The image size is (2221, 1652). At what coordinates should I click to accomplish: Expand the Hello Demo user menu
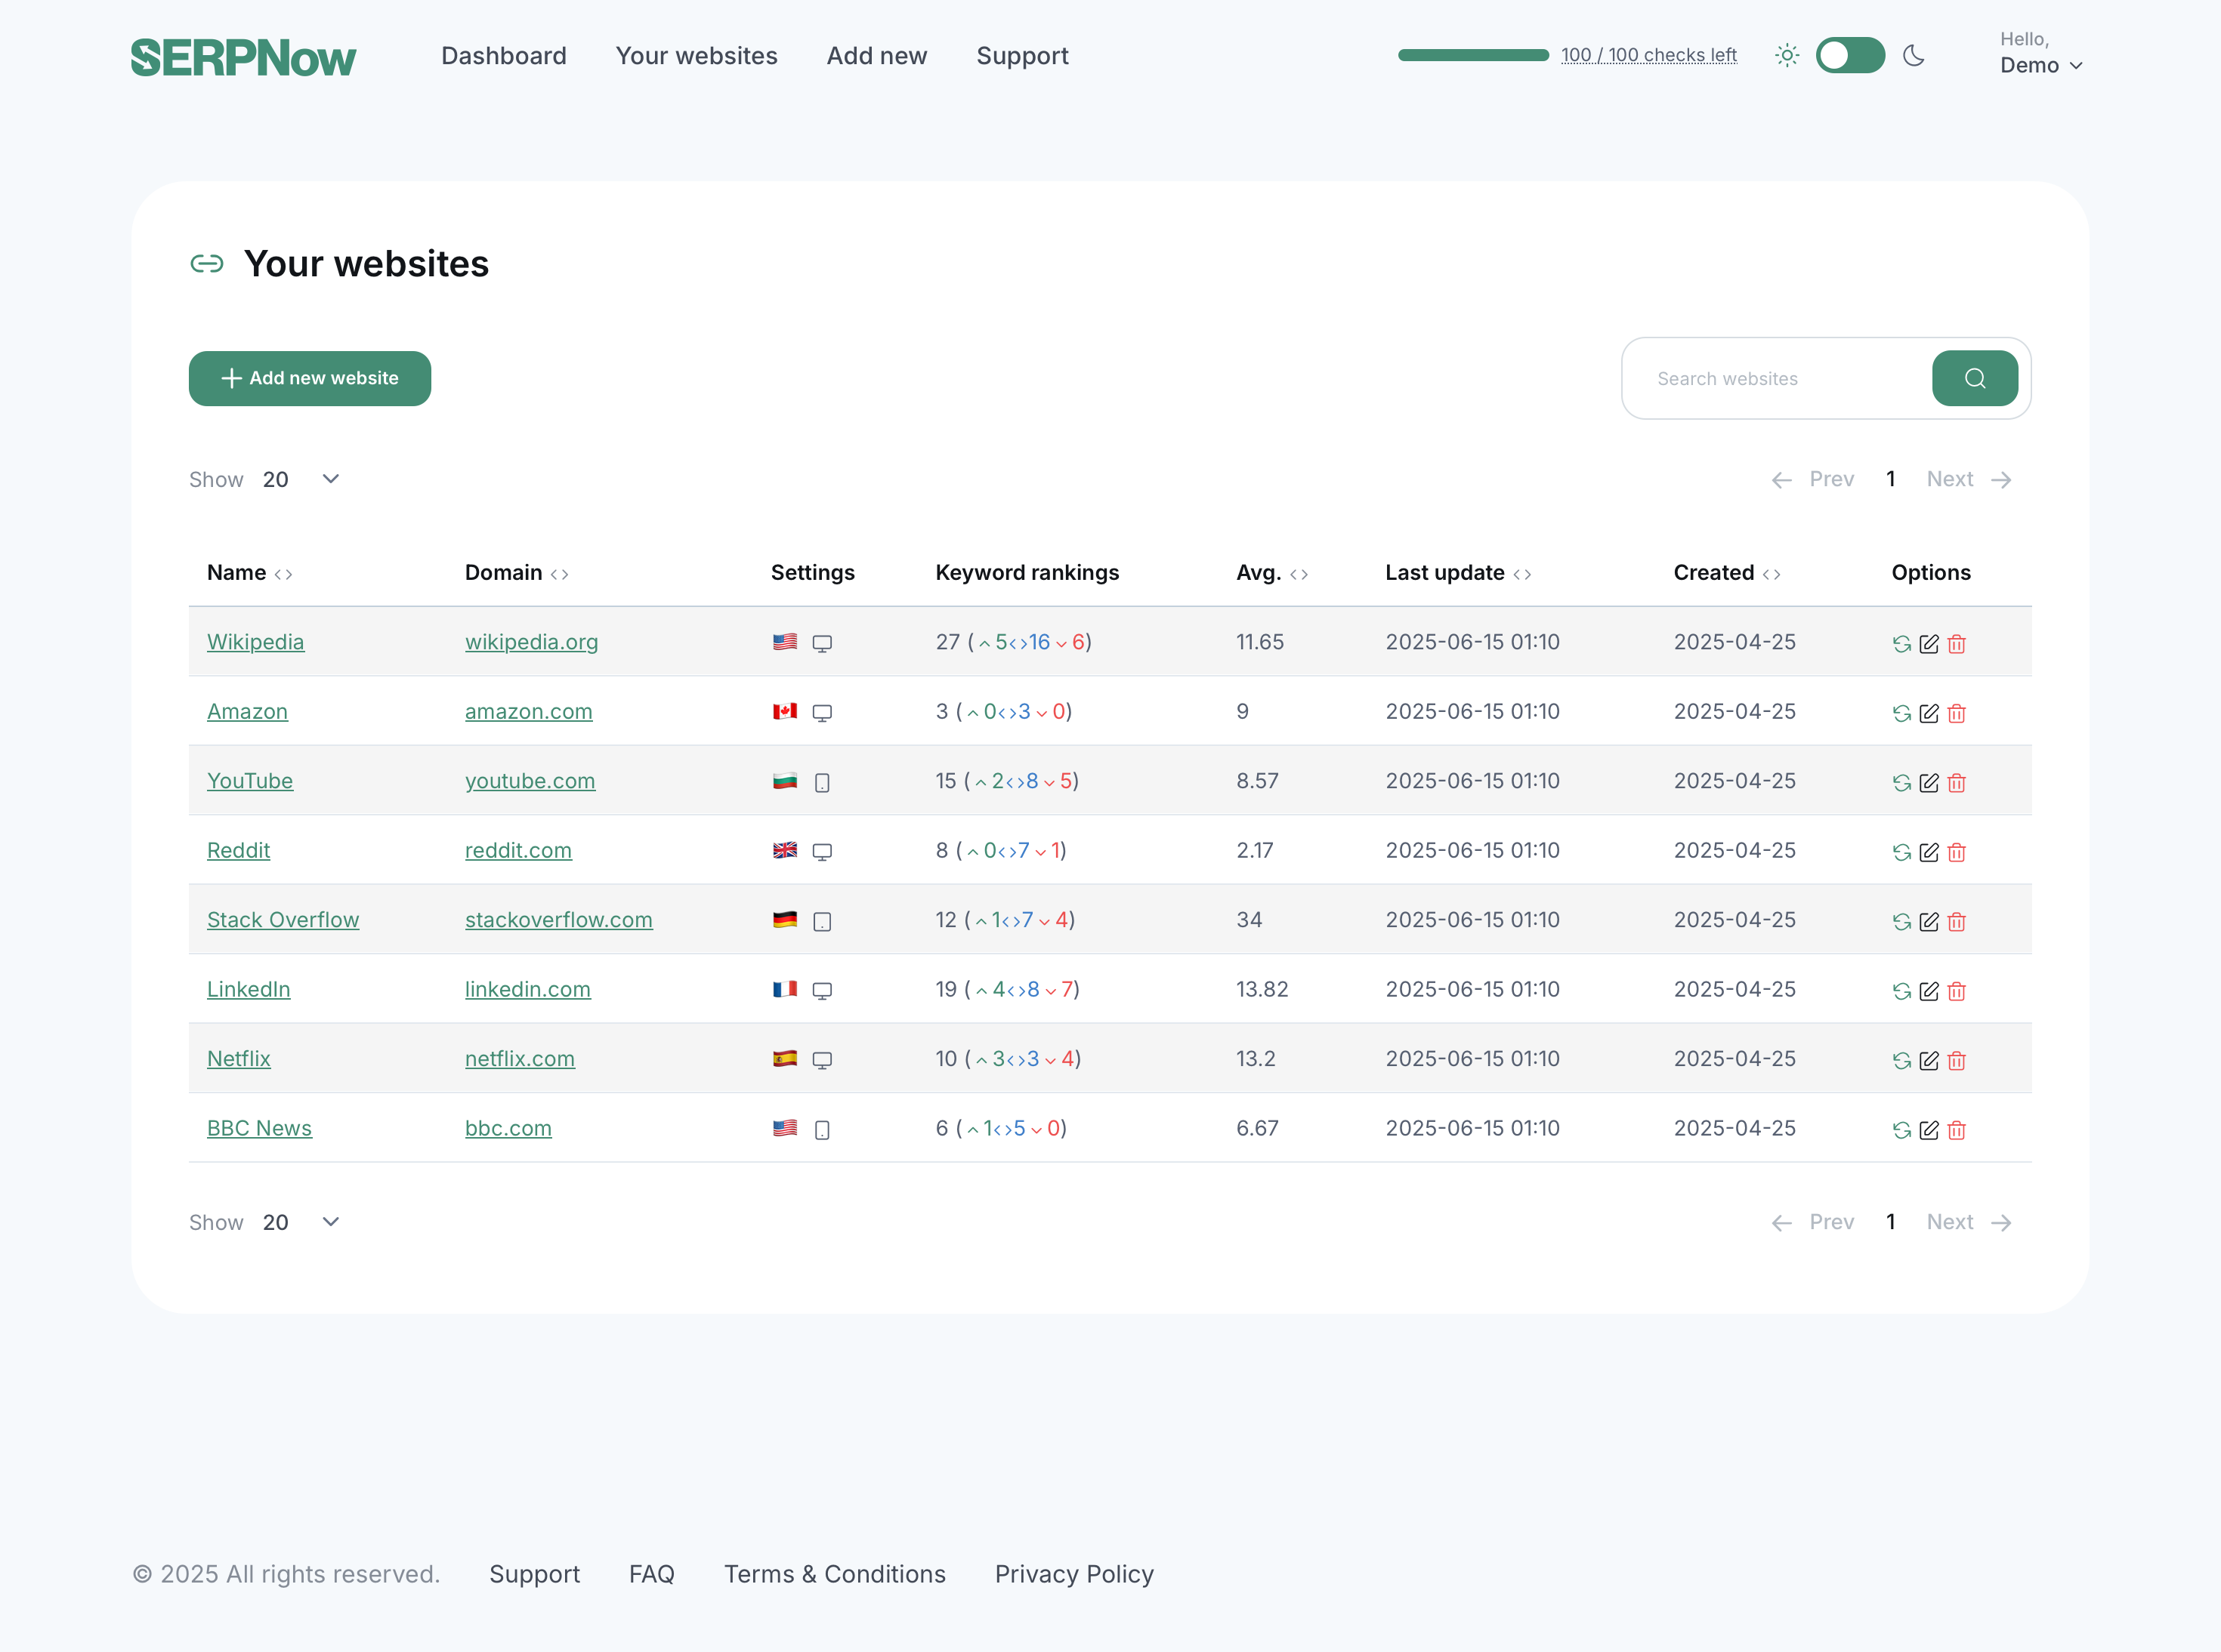point(2041,53)
